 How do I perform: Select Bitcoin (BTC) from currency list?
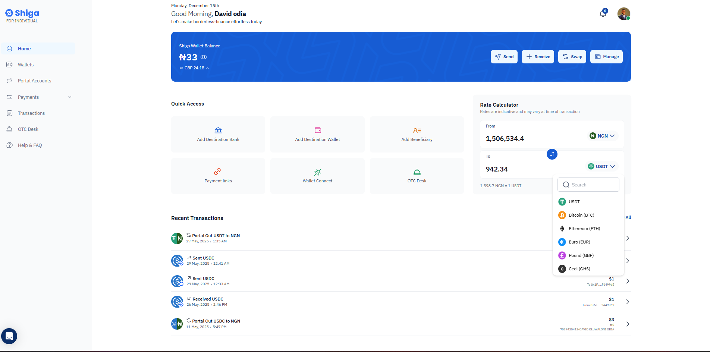coord(588,215)
